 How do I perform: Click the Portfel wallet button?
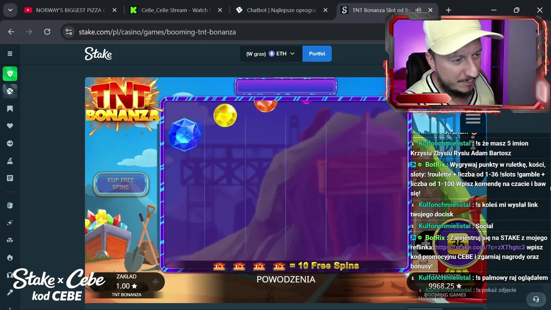(317, 54)
